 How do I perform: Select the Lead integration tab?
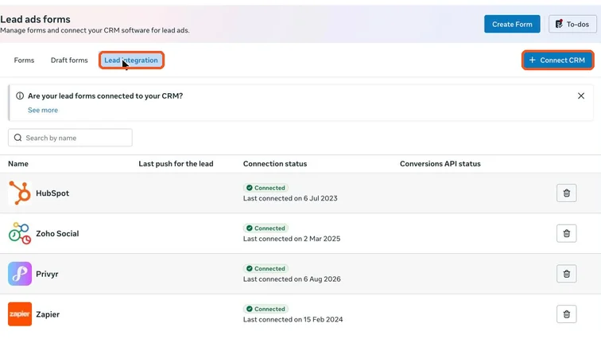[131, 60]
